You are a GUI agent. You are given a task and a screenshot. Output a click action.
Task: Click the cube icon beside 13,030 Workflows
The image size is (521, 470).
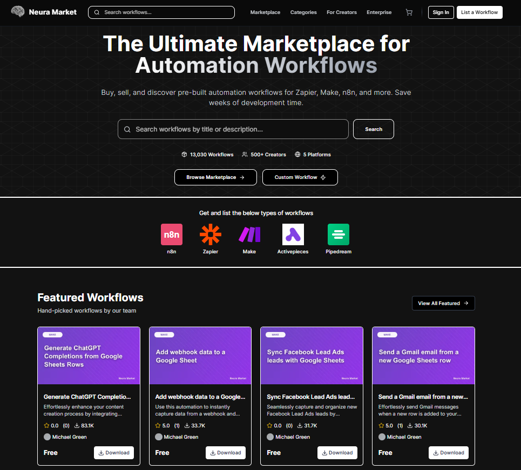click(184, 154)
